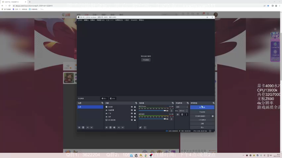Screen dimensions: 282x158
Task: Open the Docks (D) menu in OBS
Action: click(x=100, y=20)
